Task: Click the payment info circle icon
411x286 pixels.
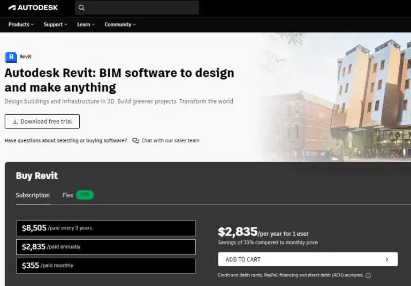Action: tap(368, 275)
